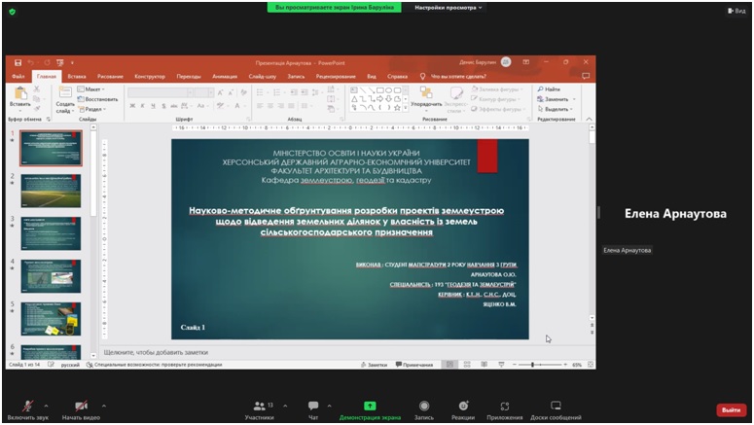Click fit slide to window icon
Screen dimensions: 754x425
[x=591, y=365]
